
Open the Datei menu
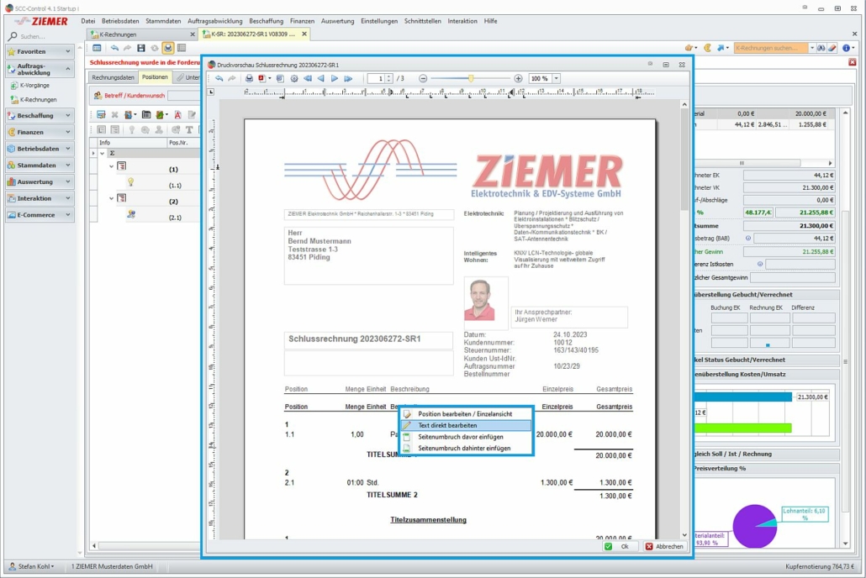[x=87, y=21]
